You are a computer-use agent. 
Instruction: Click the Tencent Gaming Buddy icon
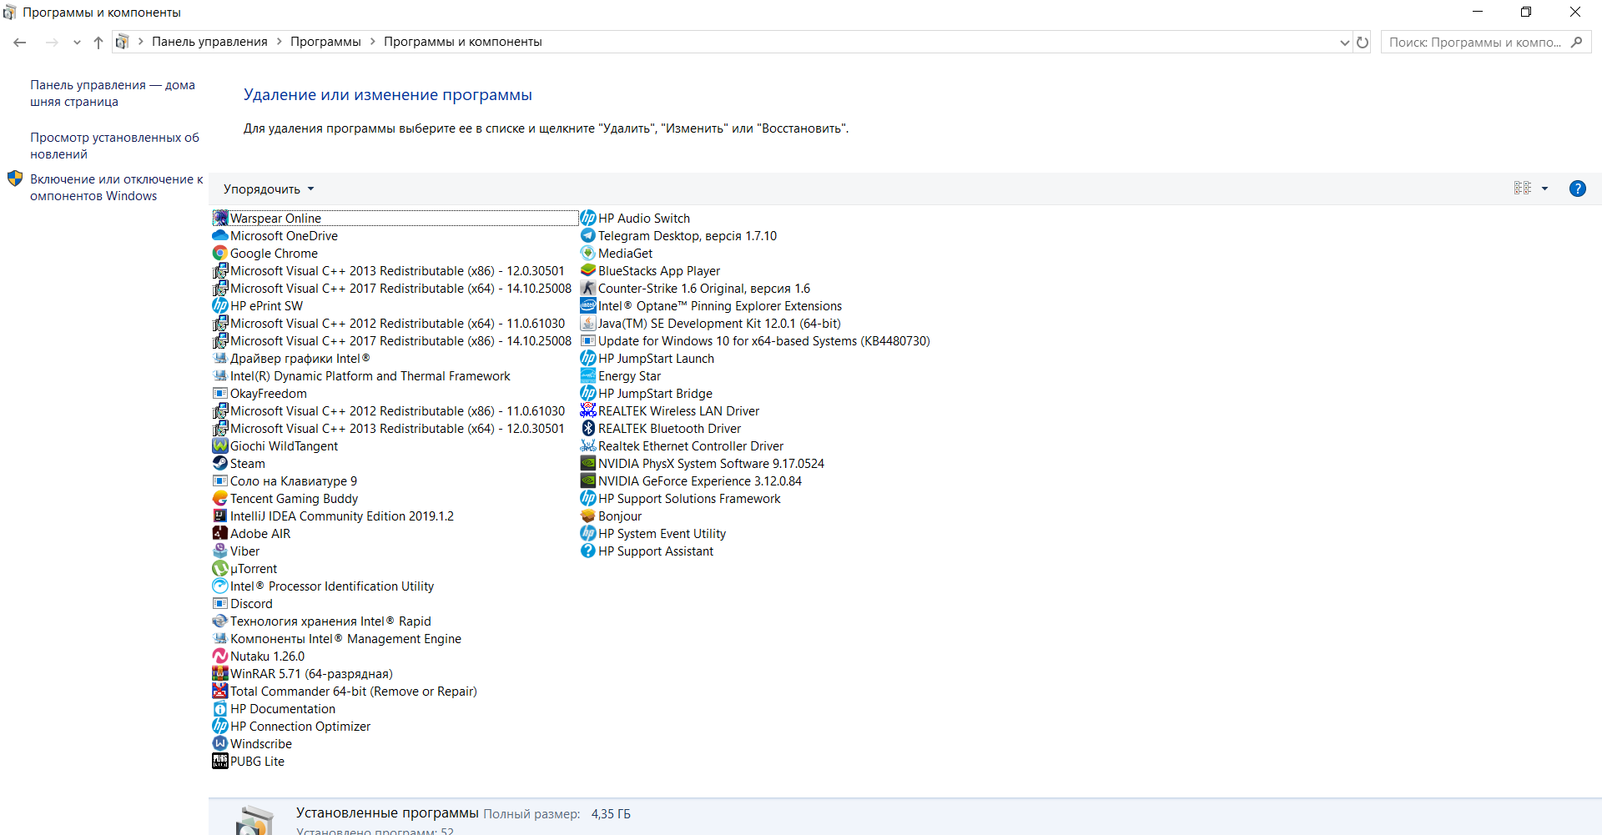pos(220,498)
